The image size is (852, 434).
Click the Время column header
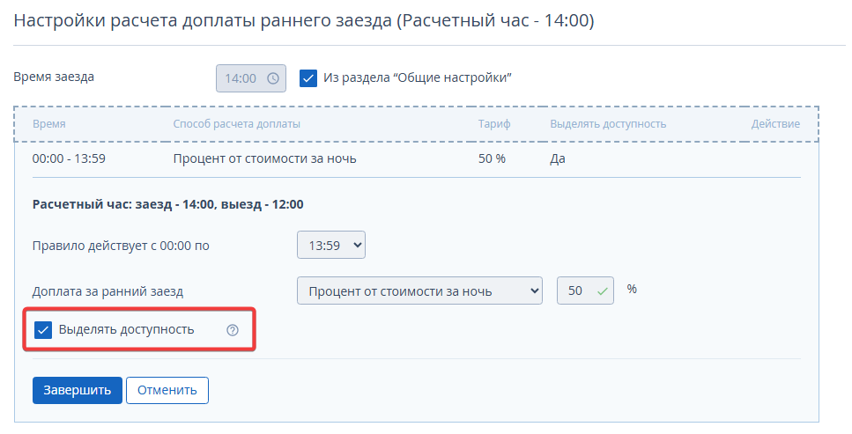(x=49, y=124)
